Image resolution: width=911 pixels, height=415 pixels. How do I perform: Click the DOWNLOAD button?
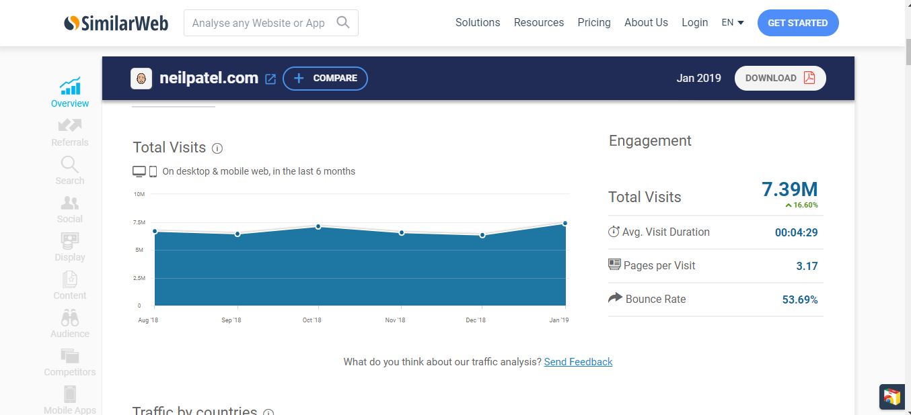(x=780, y=78)
